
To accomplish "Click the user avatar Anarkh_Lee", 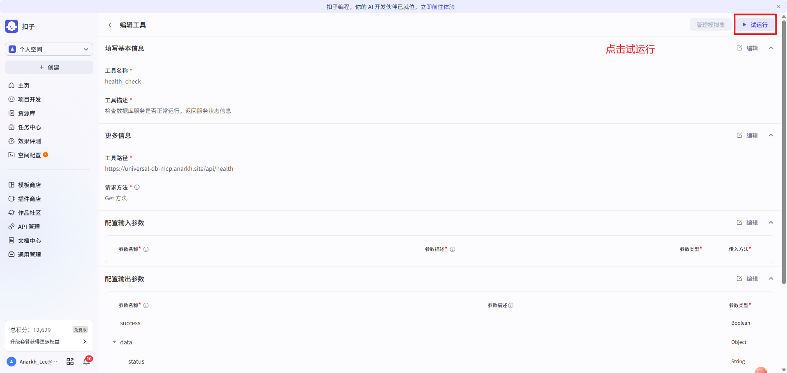I will point(11,362).
